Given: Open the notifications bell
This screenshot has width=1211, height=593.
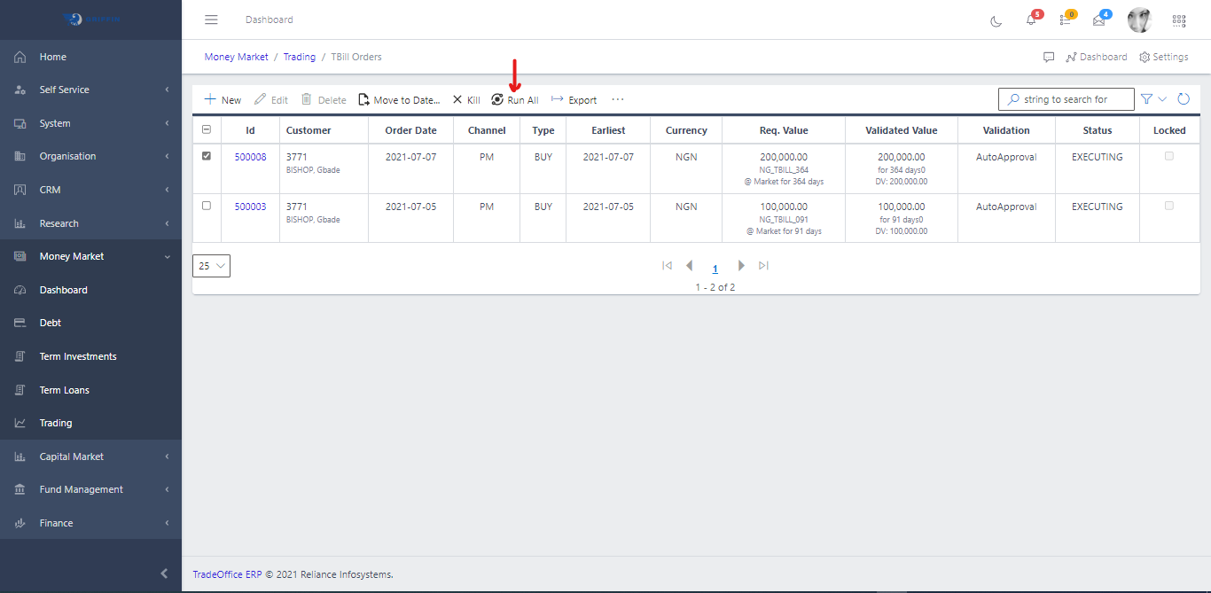Looking at the screenshot, I should click(1031, 20).
